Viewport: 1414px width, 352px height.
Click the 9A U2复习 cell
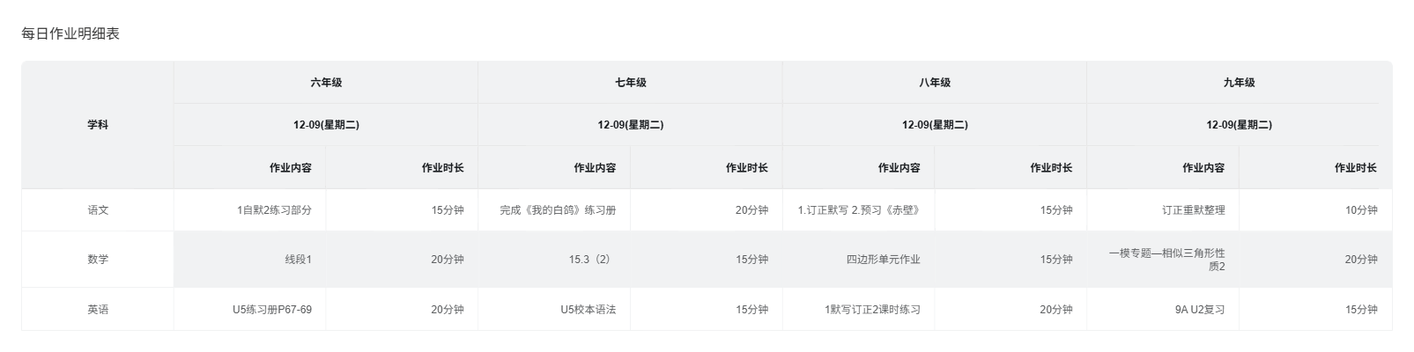point(1199,310)
